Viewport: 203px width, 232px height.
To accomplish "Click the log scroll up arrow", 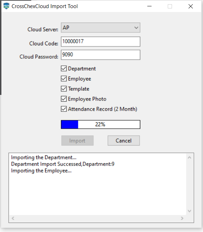I will pos(190,157).
